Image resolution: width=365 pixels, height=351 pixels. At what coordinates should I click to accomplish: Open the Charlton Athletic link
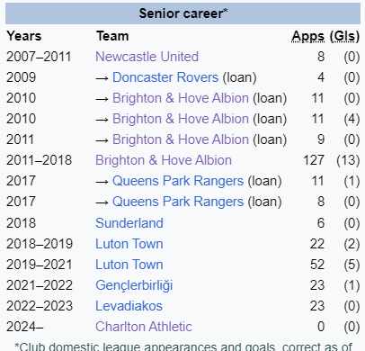point(144,327)
